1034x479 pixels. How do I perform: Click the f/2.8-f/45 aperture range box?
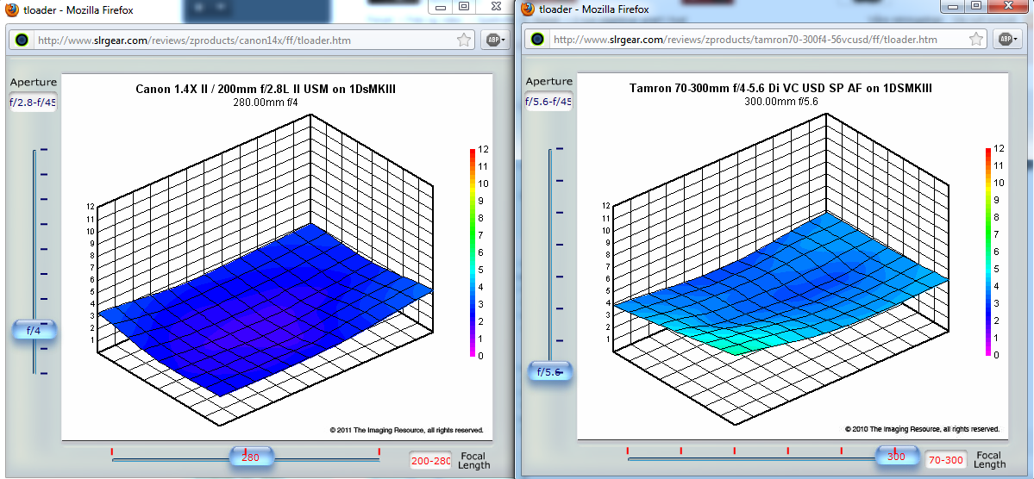coord(32,103)
